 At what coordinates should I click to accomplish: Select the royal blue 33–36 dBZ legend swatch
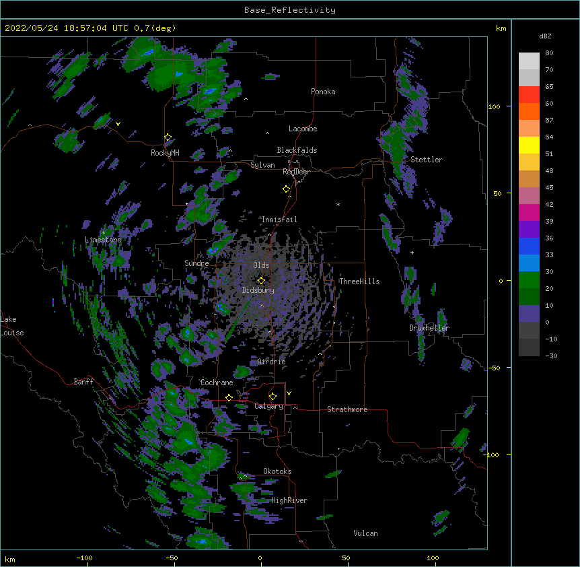[529, 246]
